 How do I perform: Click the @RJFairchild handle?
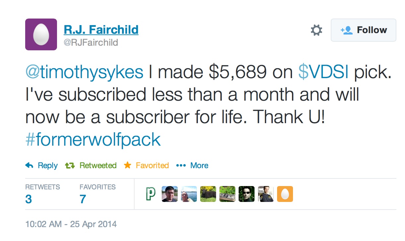coord(91,43)
